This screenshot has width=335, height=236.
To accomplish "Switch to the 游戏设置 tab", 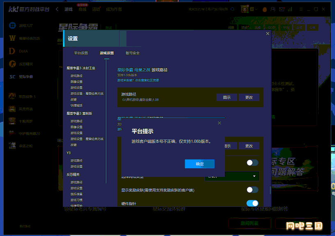I will [x=107, y=53].
